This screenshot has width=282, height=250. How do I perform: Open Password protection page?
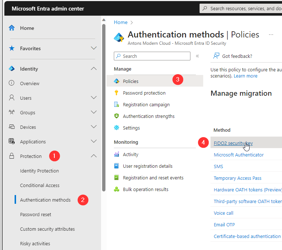click(x=144, y=93)
